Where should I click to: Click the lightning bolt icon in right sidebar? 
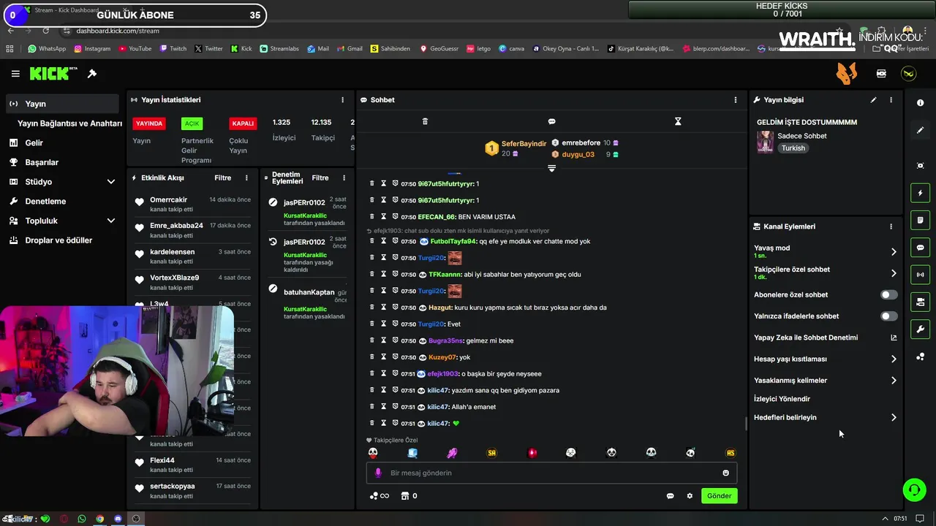pyautogui.click(x=920, y=193)
